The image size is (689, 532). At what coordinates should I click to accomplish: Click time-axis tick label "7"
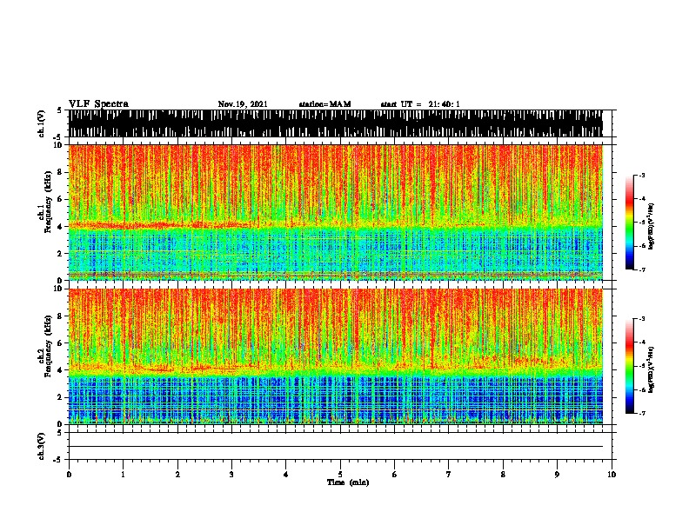click(x=449, y=475)
